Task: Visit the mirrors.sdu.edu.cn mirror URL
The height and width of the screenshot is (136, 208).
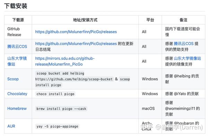Action: [65, 61]
